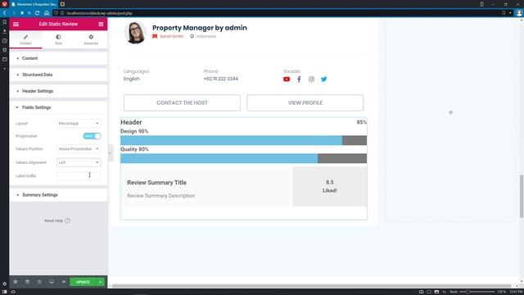The width and height of the screenshot is (524, 295).
Task: Open Elementor page settings gear
Action: click(16, 282)
